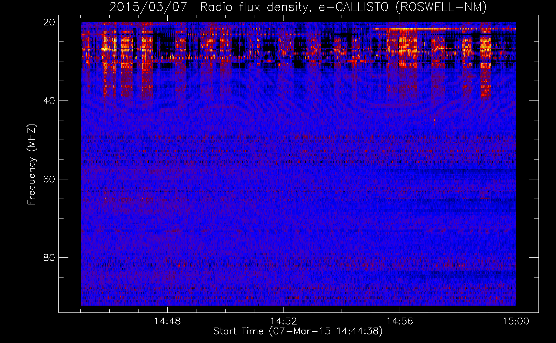
Task: Click the '14:48' time tick label
Action: (167, 321)
